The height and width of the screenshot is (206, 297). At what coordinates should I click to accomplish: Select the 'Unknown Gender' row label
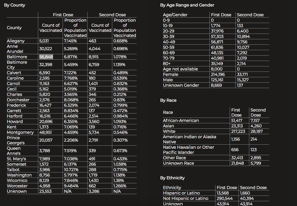pyautogui.click(x=180, y=85)
